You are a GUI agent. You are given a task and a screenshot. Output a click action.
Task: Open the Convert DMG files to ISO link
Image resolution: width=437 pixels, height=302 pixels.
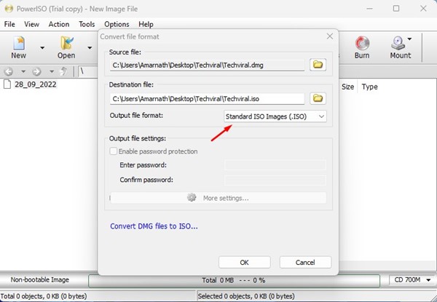[154, 226]
